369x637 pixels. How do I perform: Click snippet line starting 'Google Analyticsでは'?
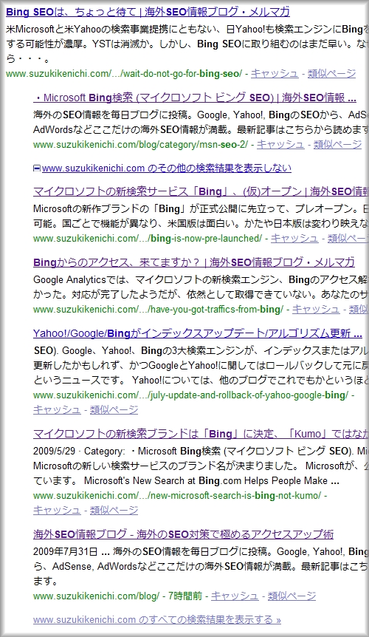(201, 280)
